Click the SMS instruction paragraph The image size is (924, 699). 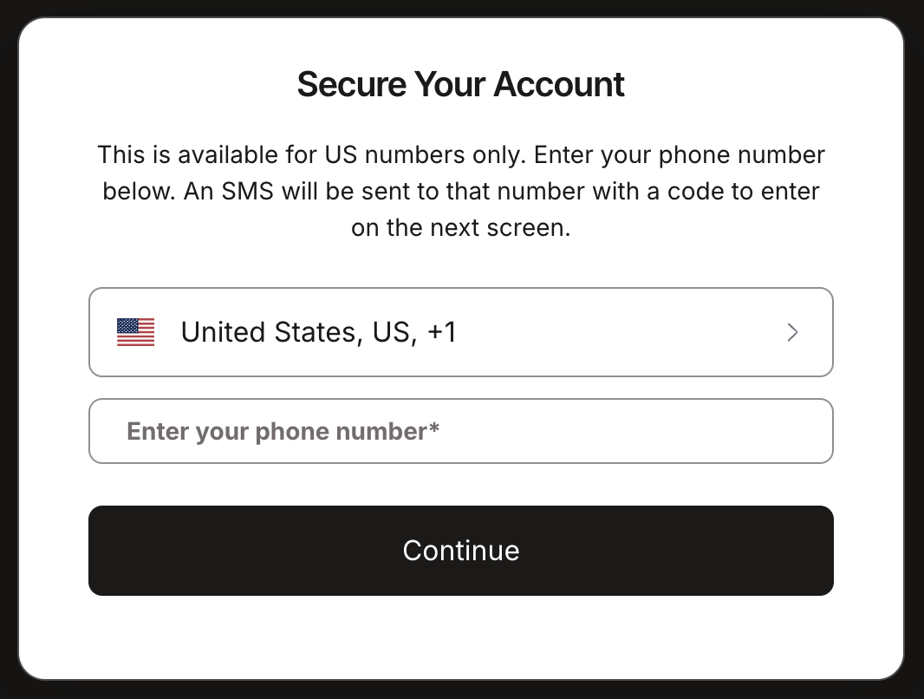[x=461, y=191]
